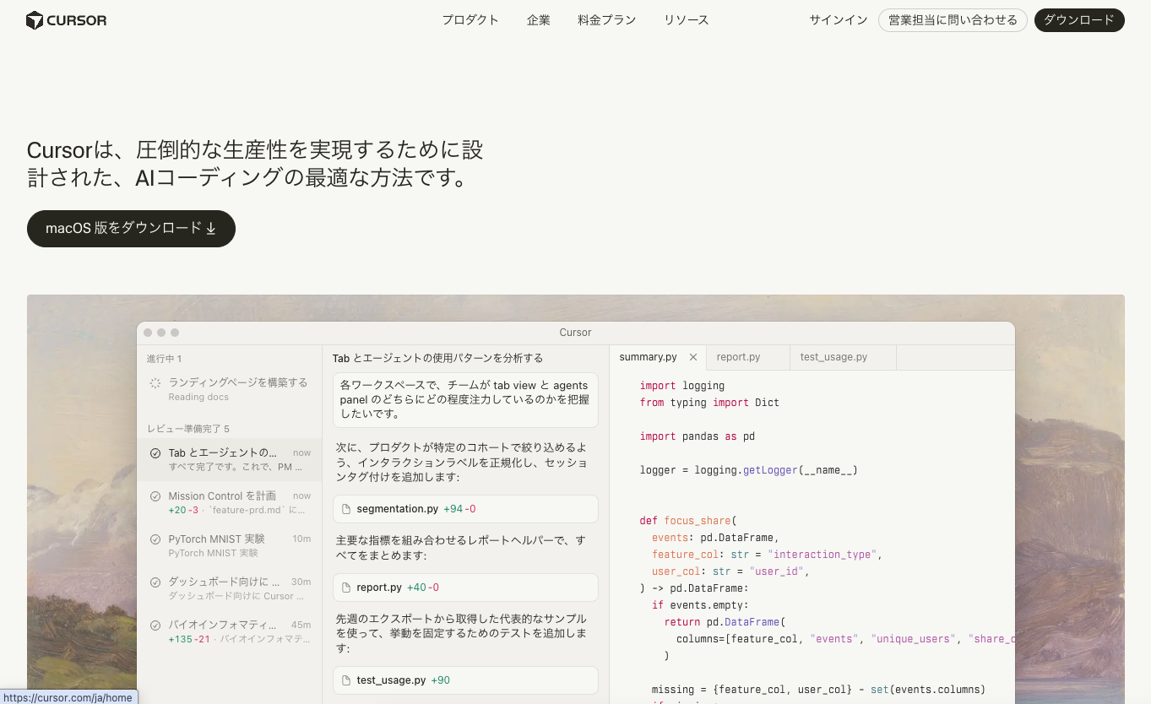Switch to the report.py tab

click(x=738, y=356)
